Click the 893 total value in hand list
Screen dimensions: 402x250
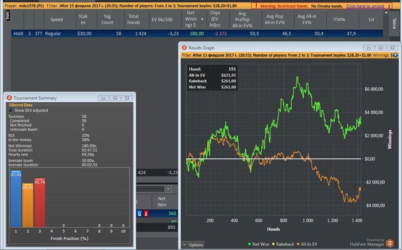[x=172, y=227]
